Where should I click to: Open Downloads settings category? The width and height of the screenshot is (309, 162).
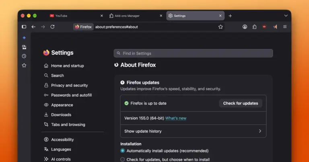[x=58, y=115]
